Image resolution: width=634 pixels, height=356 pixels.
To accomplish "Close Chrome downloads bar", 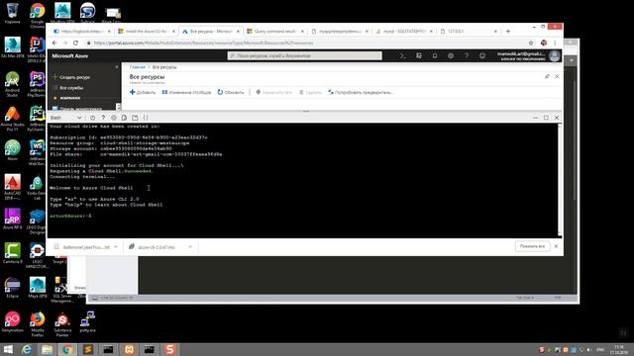I will tap(556, 246).
